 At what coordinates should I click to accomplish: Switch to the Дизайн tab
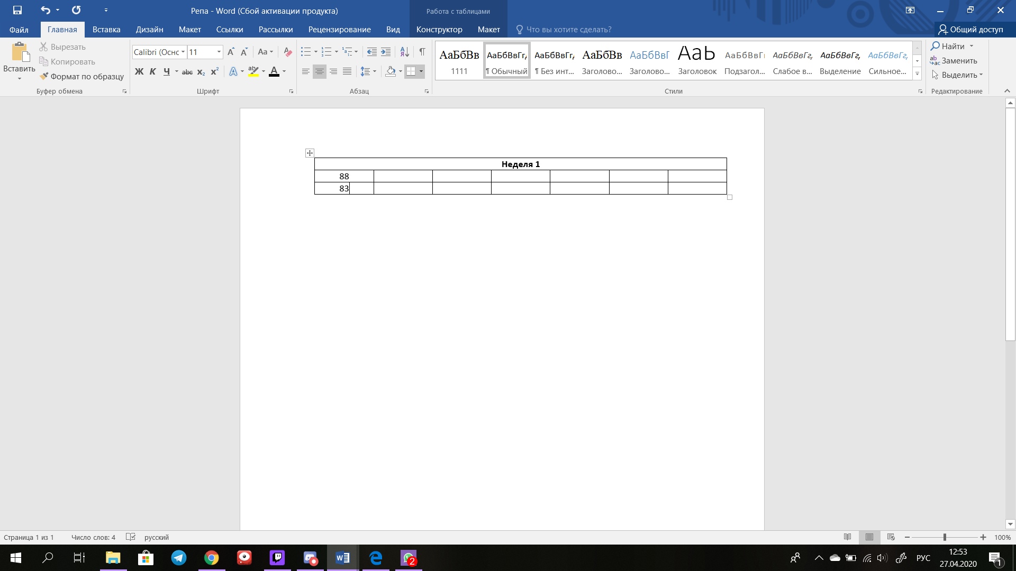tap(149, 30)
